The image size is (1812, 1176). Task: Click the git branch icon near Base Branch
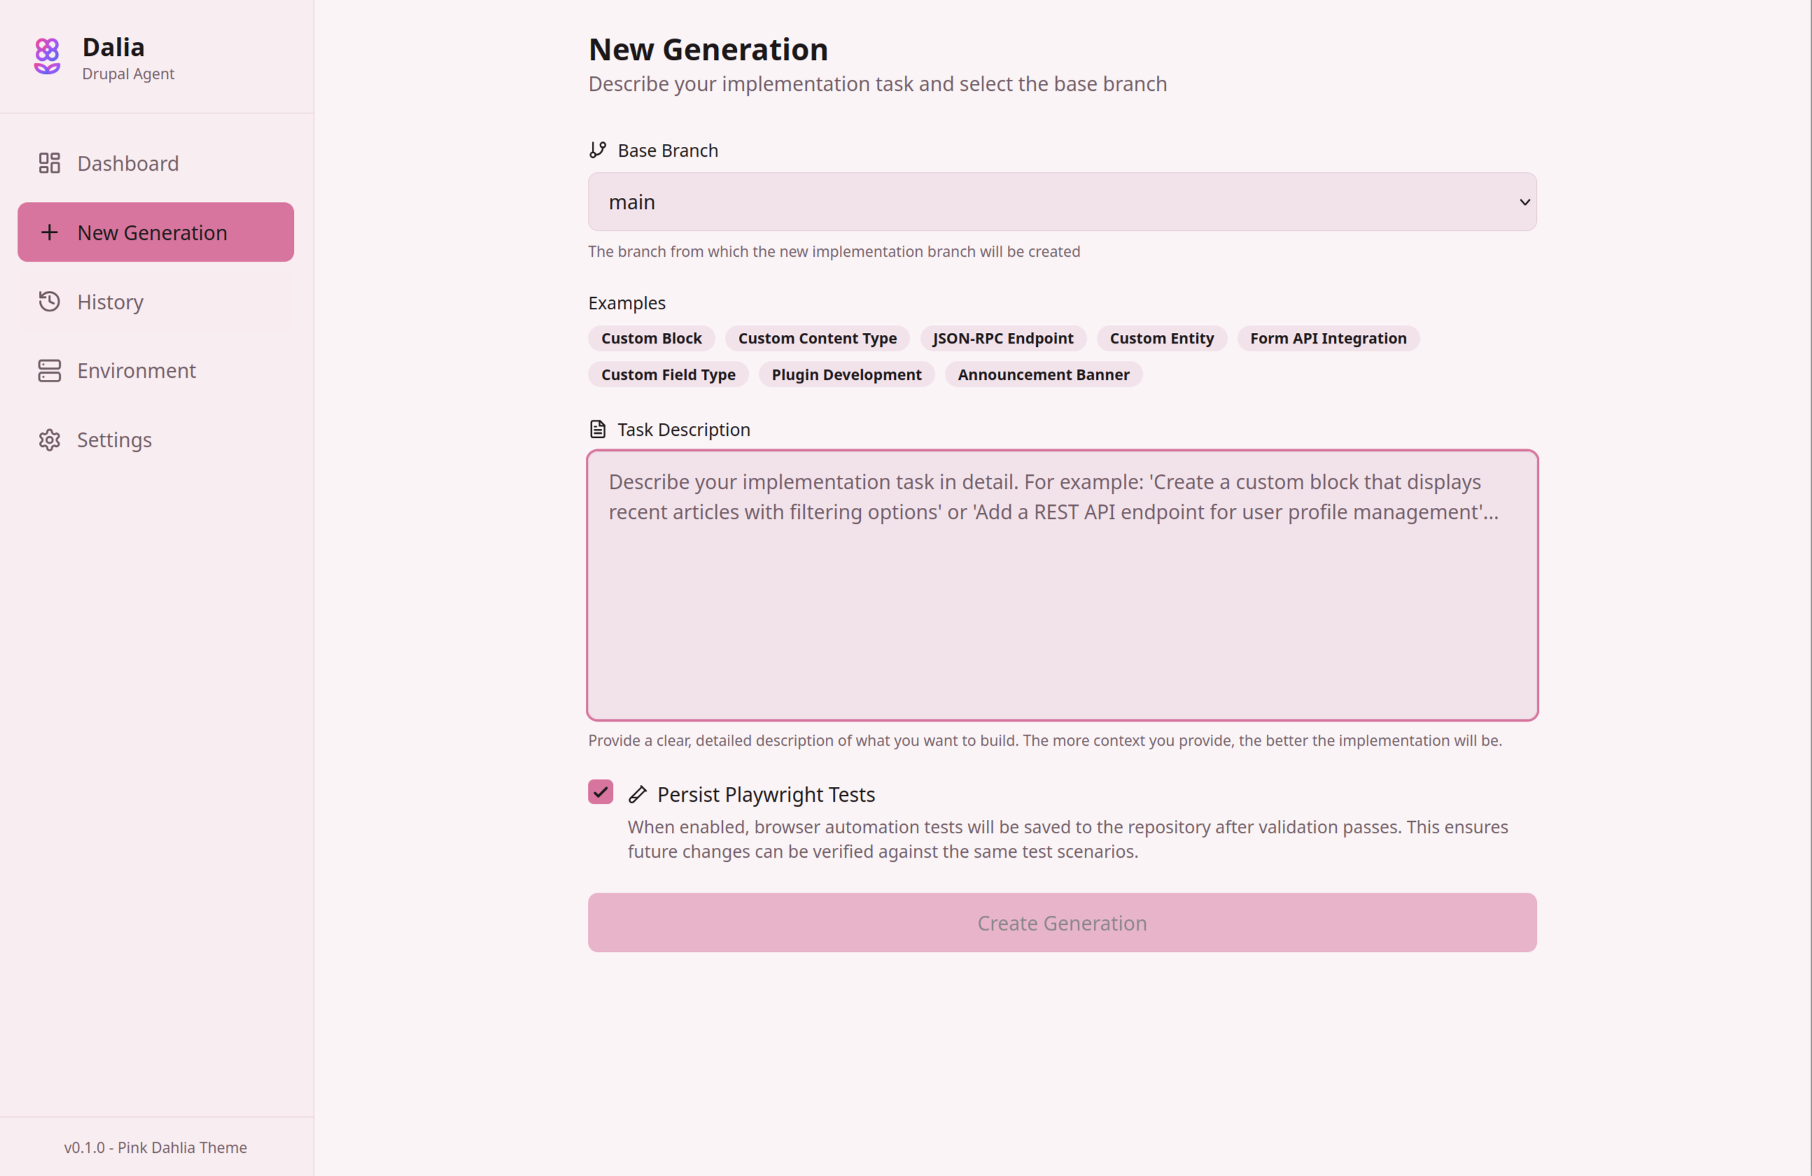click(x=598, y=149)
